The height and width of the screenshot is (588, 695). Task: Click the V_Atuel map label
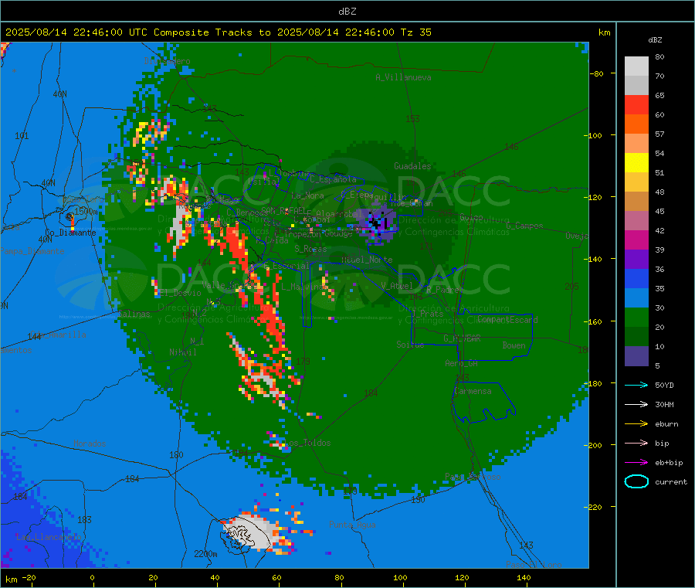pos(397,286)
